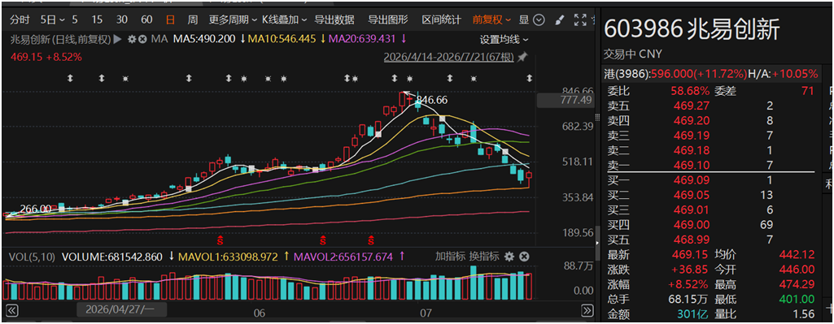The height and width of the screenshot is (324, 834).
Task: Open the paintbrush drawing tool
Action: (x=559, y=20)
